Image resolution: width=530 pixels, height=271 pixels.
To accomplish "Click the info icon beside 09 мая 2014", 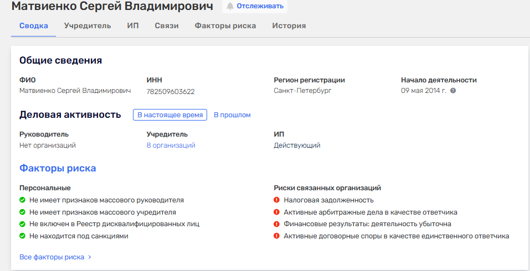I will click(453, 91).
